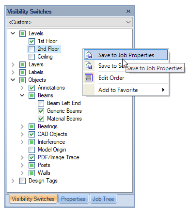Select the Ceiling label
Viewport: 190px width, 214px height.
(x=45, y=57)
